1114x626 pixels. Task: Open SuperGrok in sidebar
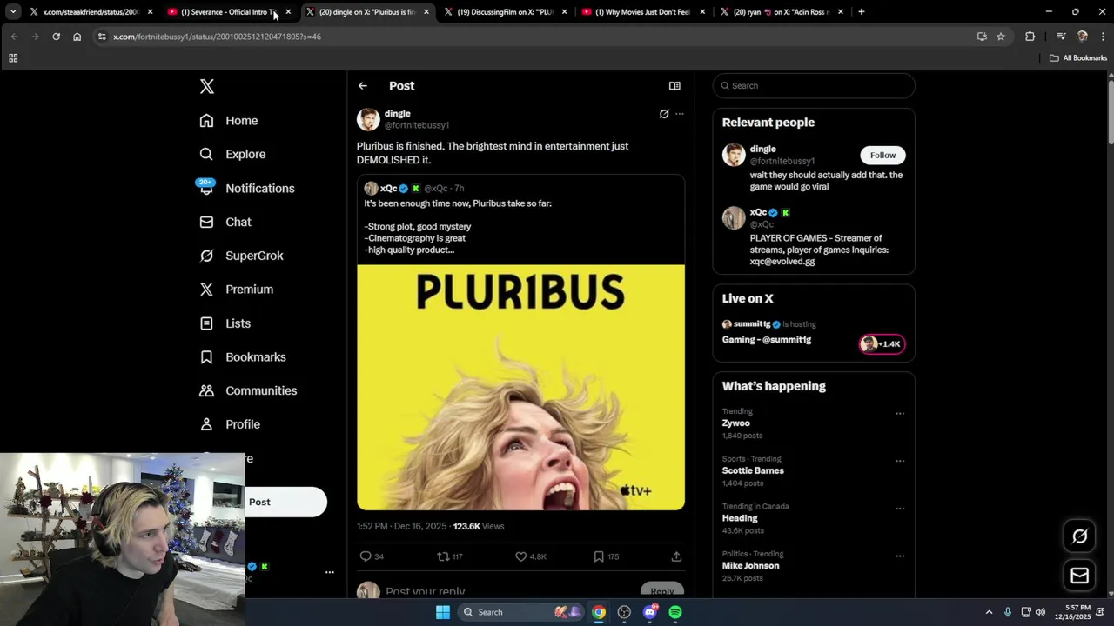coord(241,256)
